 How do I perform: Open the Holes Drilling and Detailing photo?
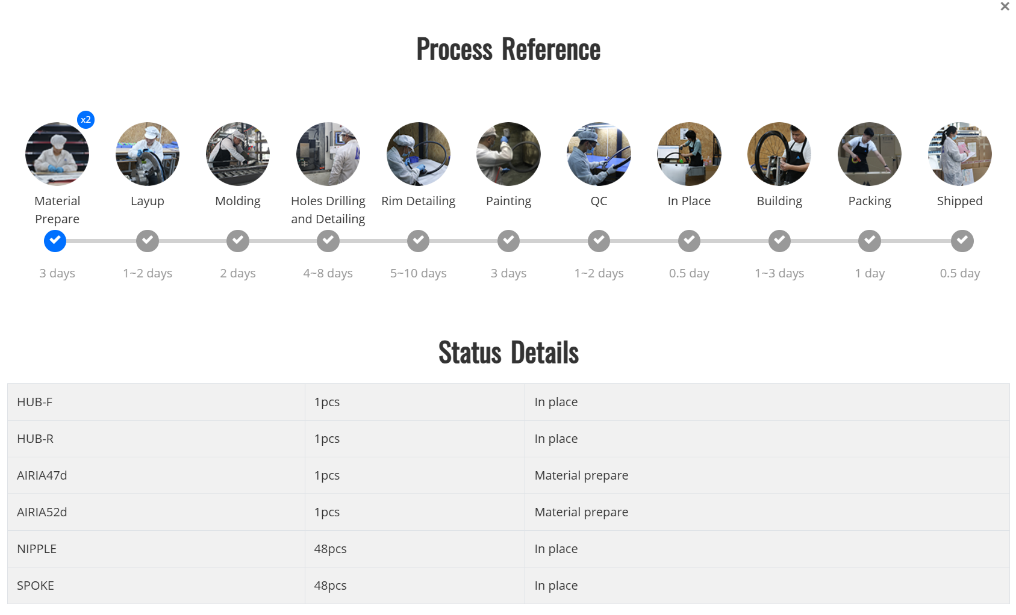pyautogui.click(x=328, y=154)
